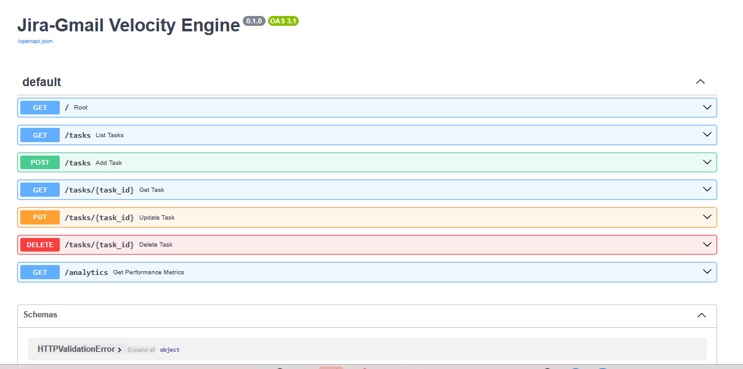
Task: Expand the /analytics endpoint details
Action: (x=706, y=272)
